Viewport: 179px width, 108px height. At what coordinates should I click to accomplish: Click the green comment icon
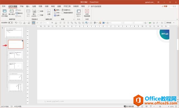(x=150, y=23)
